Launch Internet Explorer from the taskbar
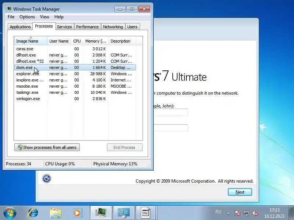Image resolution: width=294 pixels, height=220 pixels. click(x=33, y=213)
